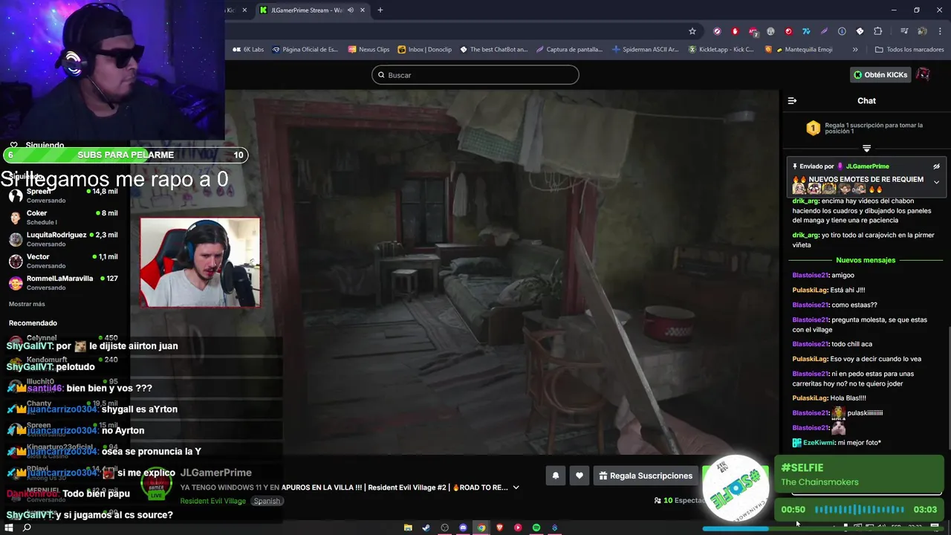Open the Kicklet.app bookmark
This screenshot has height=535, width=951.
[721, 50]
